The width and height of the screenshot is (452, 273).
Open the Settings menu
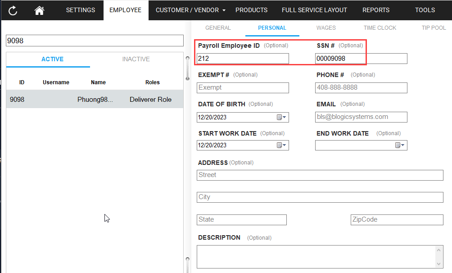[81, 10]
